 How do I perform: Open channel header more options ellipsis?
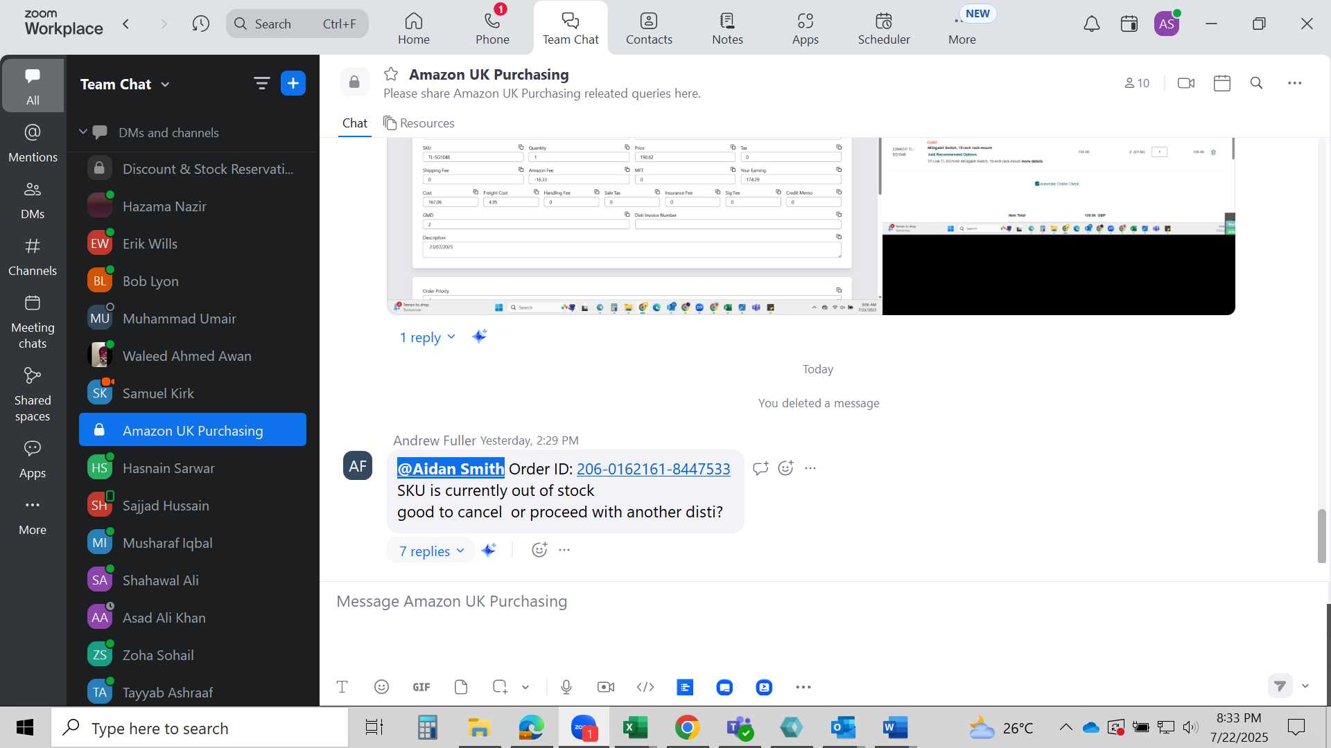coord(1295,83)
